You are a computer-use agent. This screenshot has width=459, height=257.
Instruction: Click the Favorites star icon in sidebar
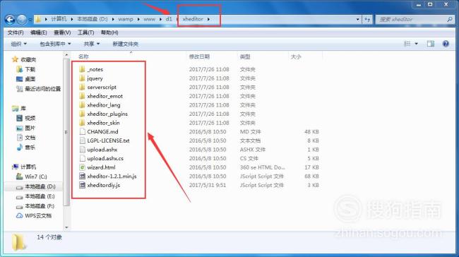[15, 59]
